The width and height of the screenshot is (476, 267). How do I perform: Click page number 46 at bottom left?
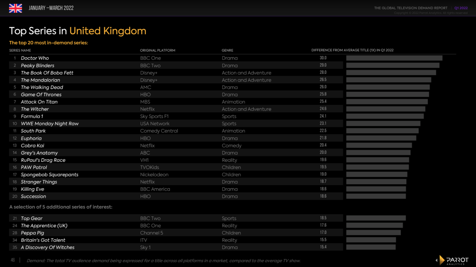pos(12,260)
